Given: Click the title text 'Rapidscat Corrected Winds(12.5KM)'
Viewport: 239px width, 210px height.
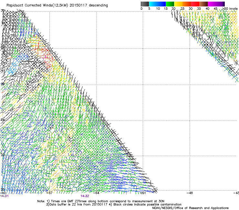Looking at the screenshot, I should 37,5.
